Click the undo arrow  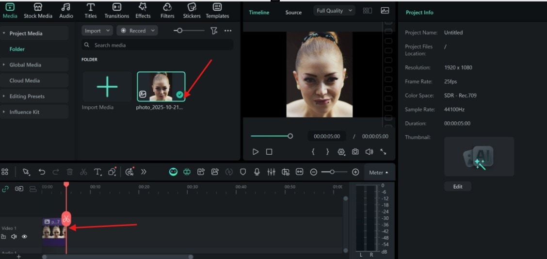[x=42, y=172]
